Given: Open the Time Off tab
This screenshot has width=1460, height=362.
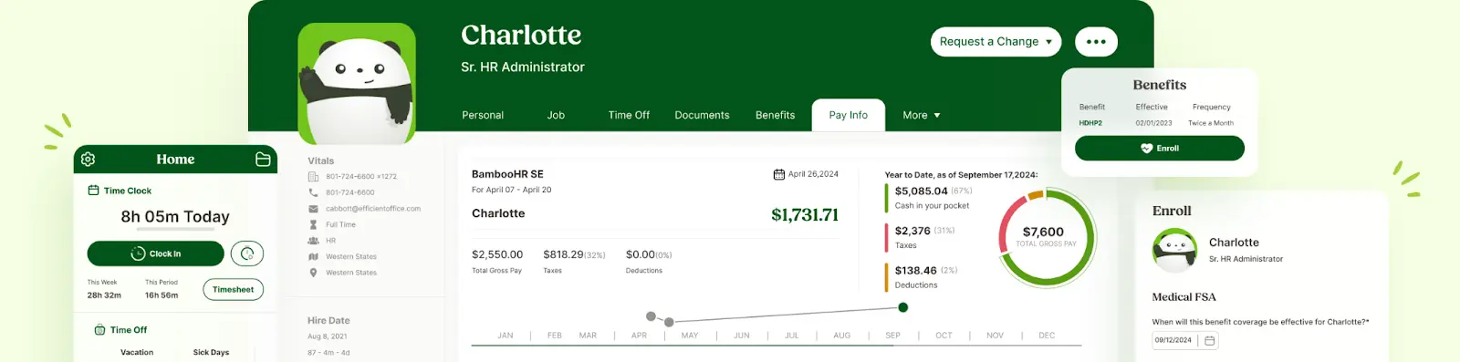Looking at the screenshot, I should pos(629,116).
